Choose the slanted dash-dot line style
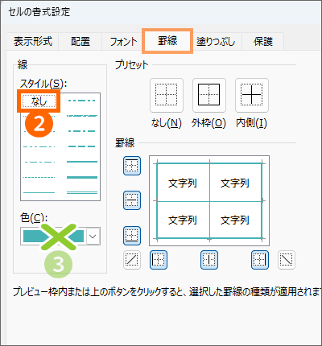 tap(82, 116)
